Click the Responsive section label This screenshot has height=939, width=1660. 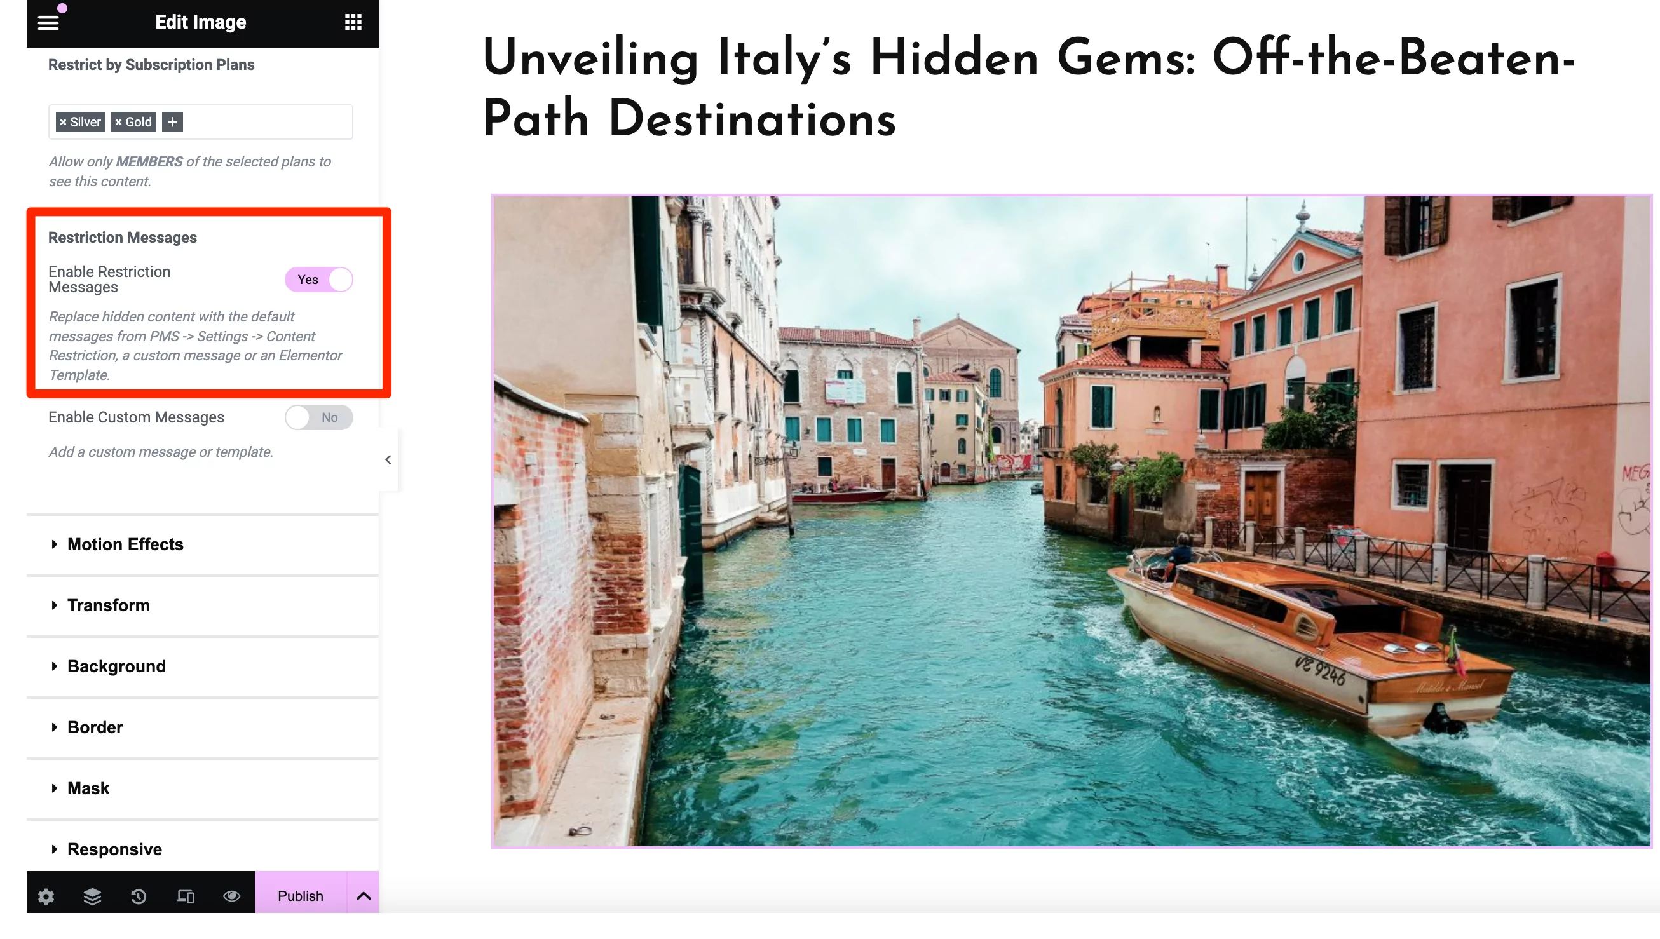click(114, 849)
